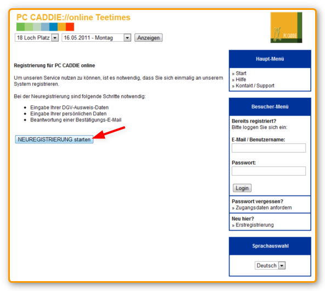
Task: Start registration with NEUREGISTRIERUNG starten button
Action: 54,139
